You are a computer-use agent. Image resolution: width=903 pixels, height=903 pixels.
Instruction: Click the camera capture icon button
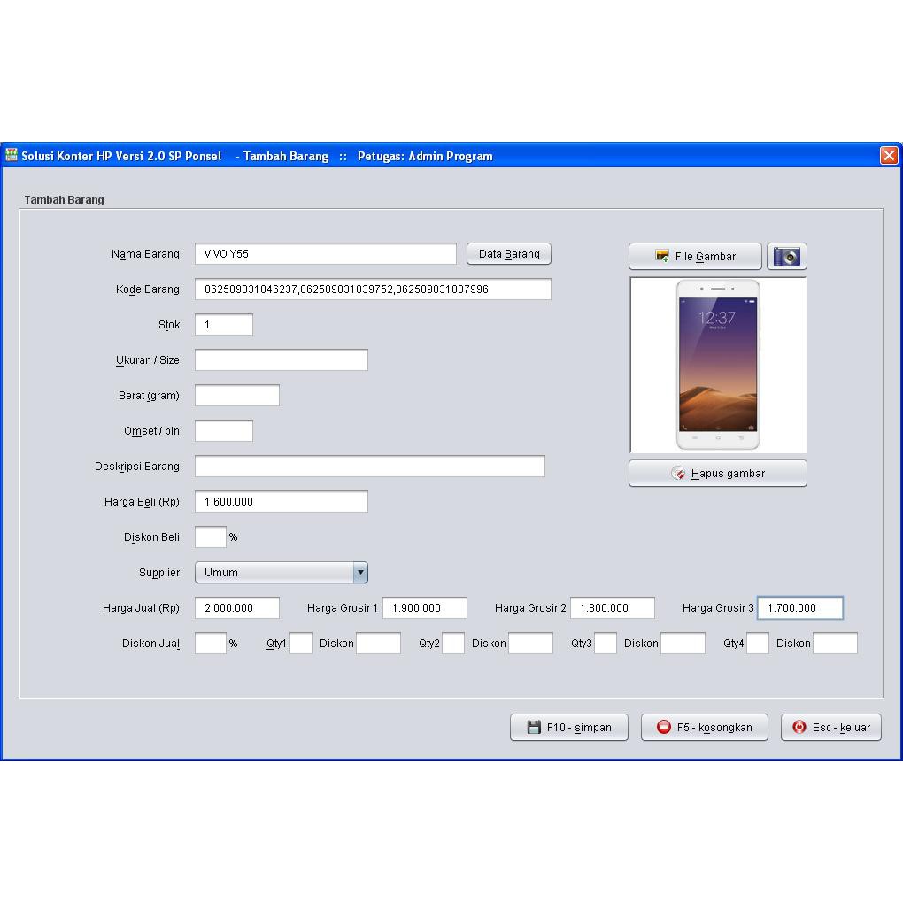pyautogui.click(x=786, y=257)
